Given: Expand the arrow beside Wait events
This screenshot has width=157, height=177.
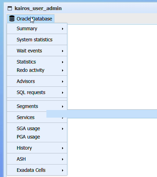Looking at the screenshot, I should 62,51.
